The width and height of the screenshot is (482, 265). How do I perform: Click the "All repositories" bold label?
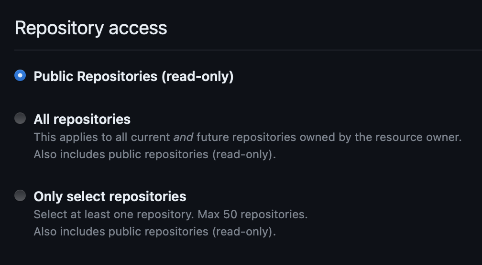(x=82, y=119)
